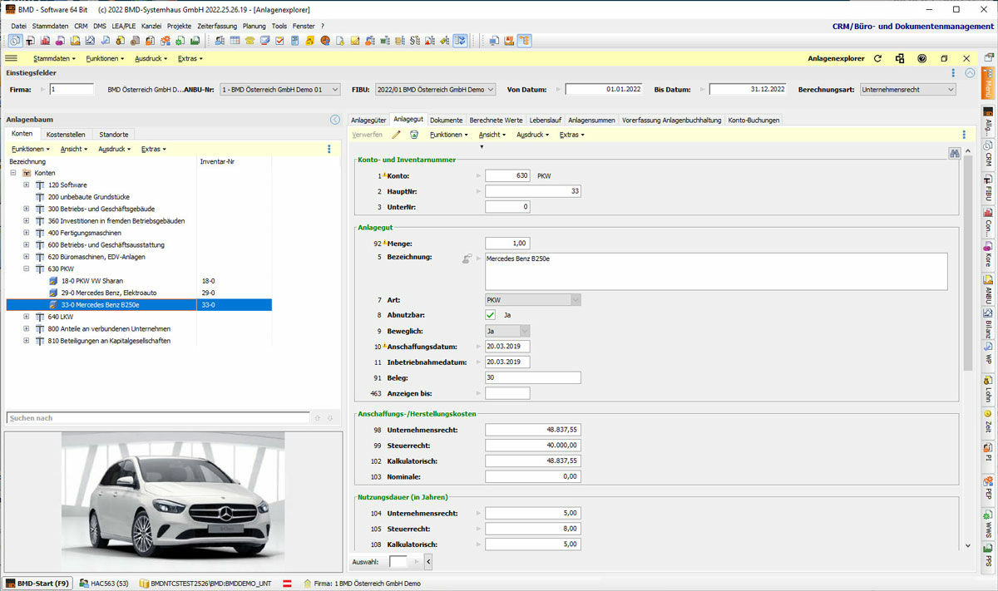
Task: Click the BMD-Start (F9) button
Action: [x=37, y=584]
